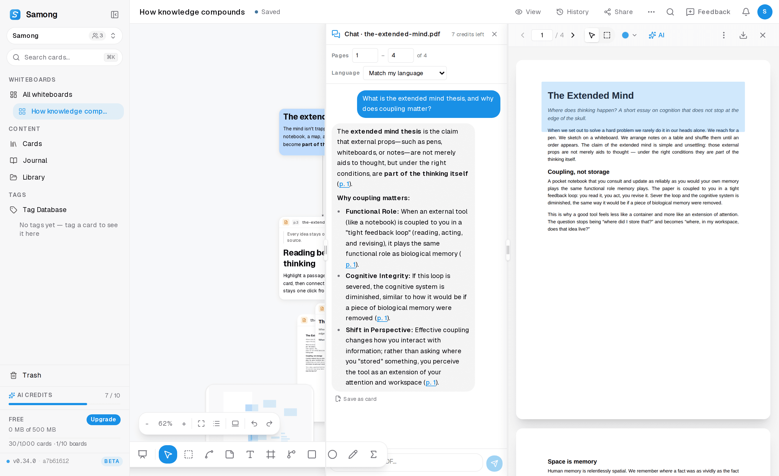This screenshot has height=476, width=779.
Task: Select the note card tool
Action: pos(230,455)
